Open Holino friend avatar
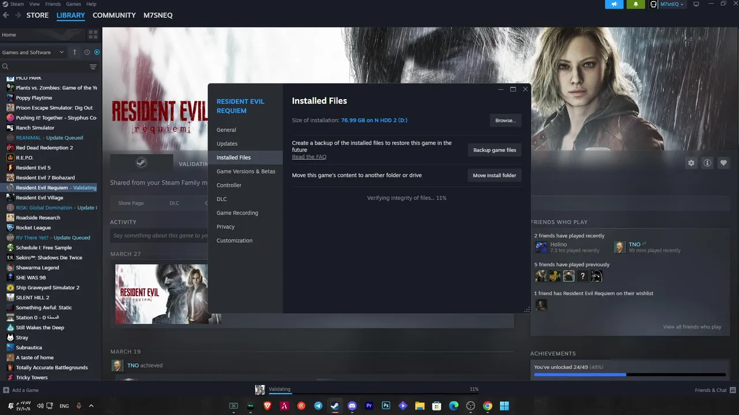 pyautogui.click(x=541, y=247)
